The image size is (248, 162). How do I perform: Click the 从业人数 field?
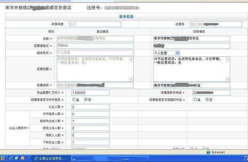coord(90,107)
